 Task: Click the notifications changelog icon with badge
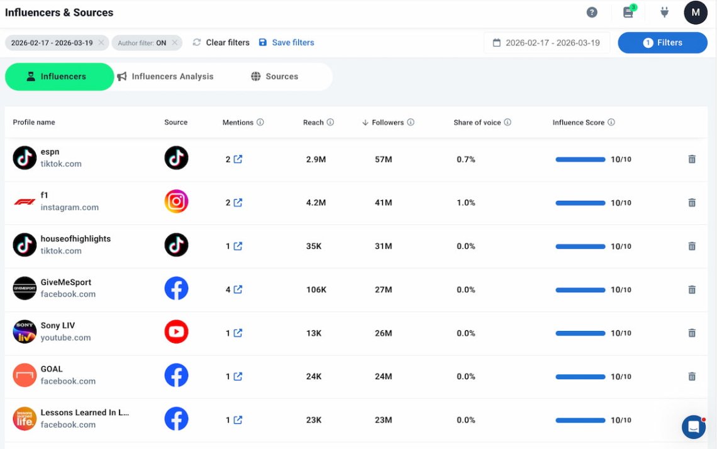pyautogui.click(x=628, y=12)
